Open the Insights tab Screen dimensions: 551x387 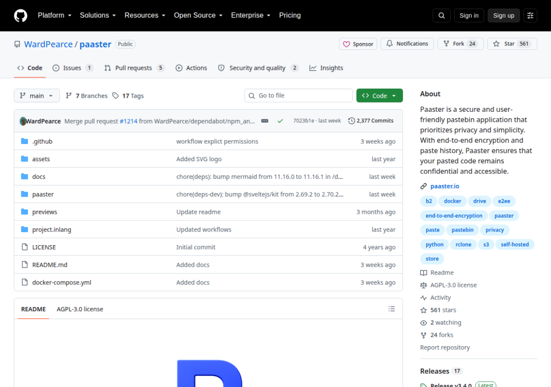coord(326,68)
